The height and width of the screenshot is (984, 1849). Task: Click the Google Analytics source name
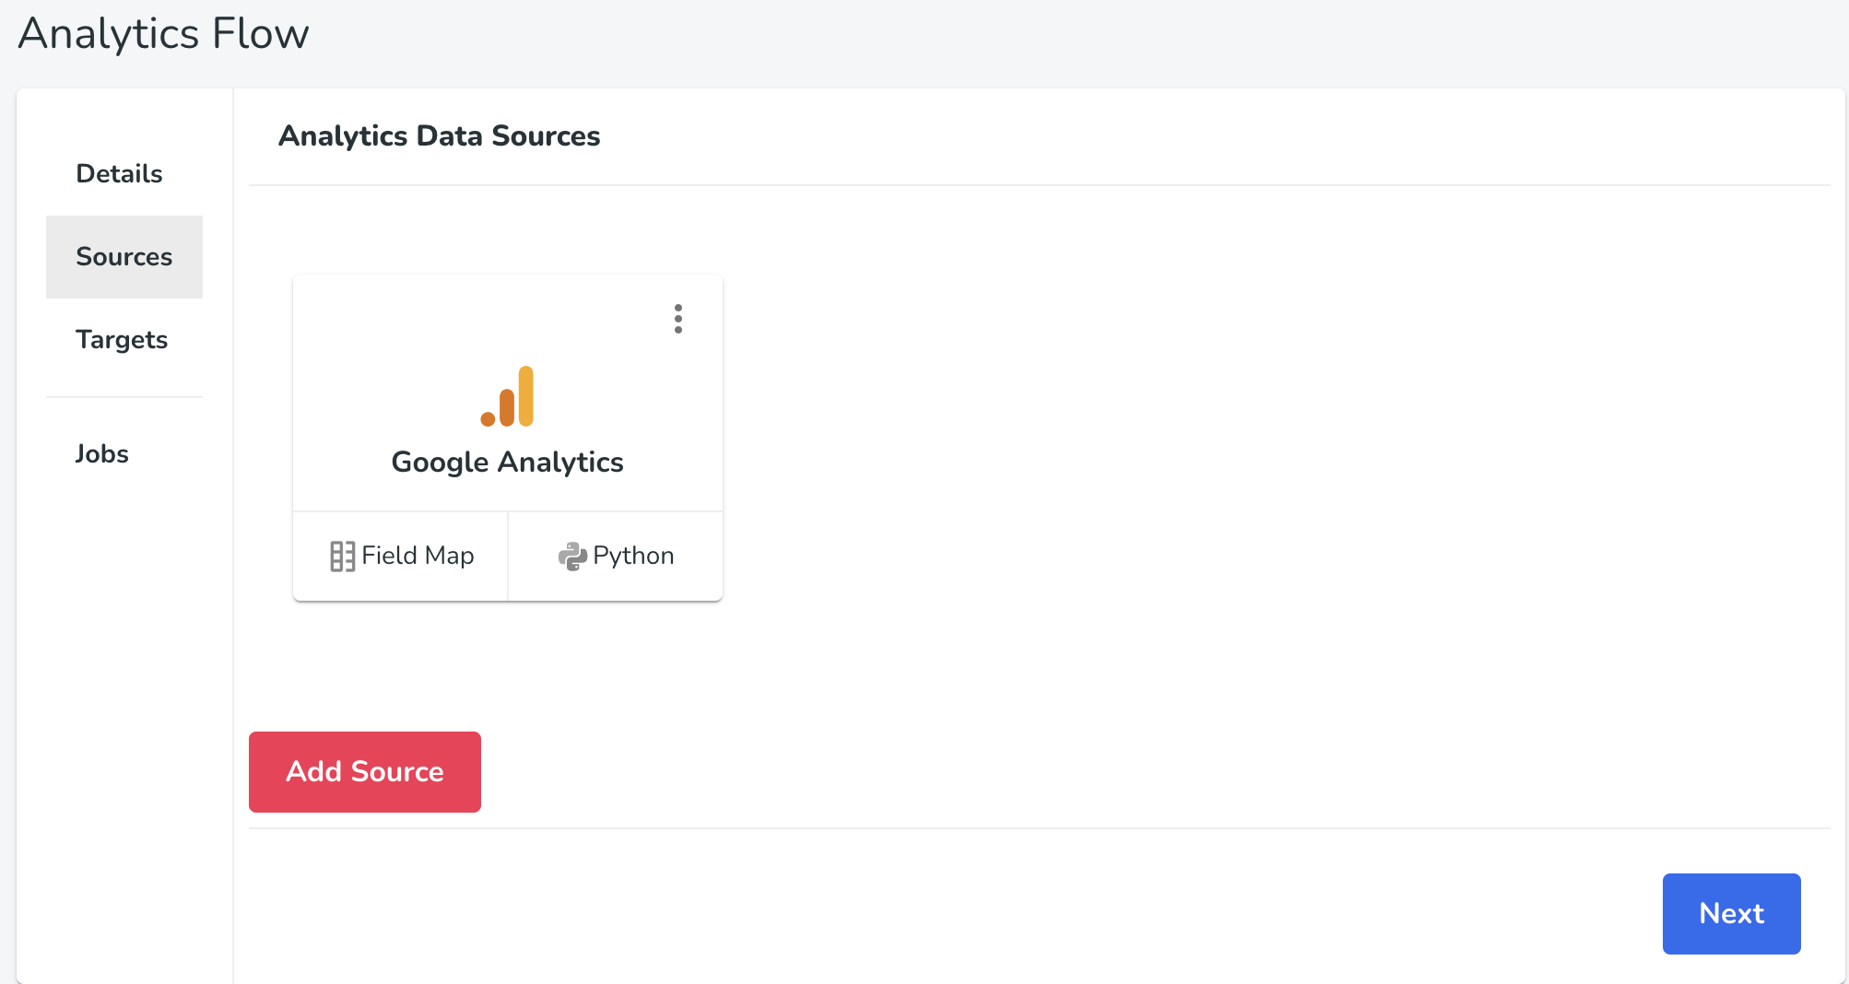pos(508,462)
